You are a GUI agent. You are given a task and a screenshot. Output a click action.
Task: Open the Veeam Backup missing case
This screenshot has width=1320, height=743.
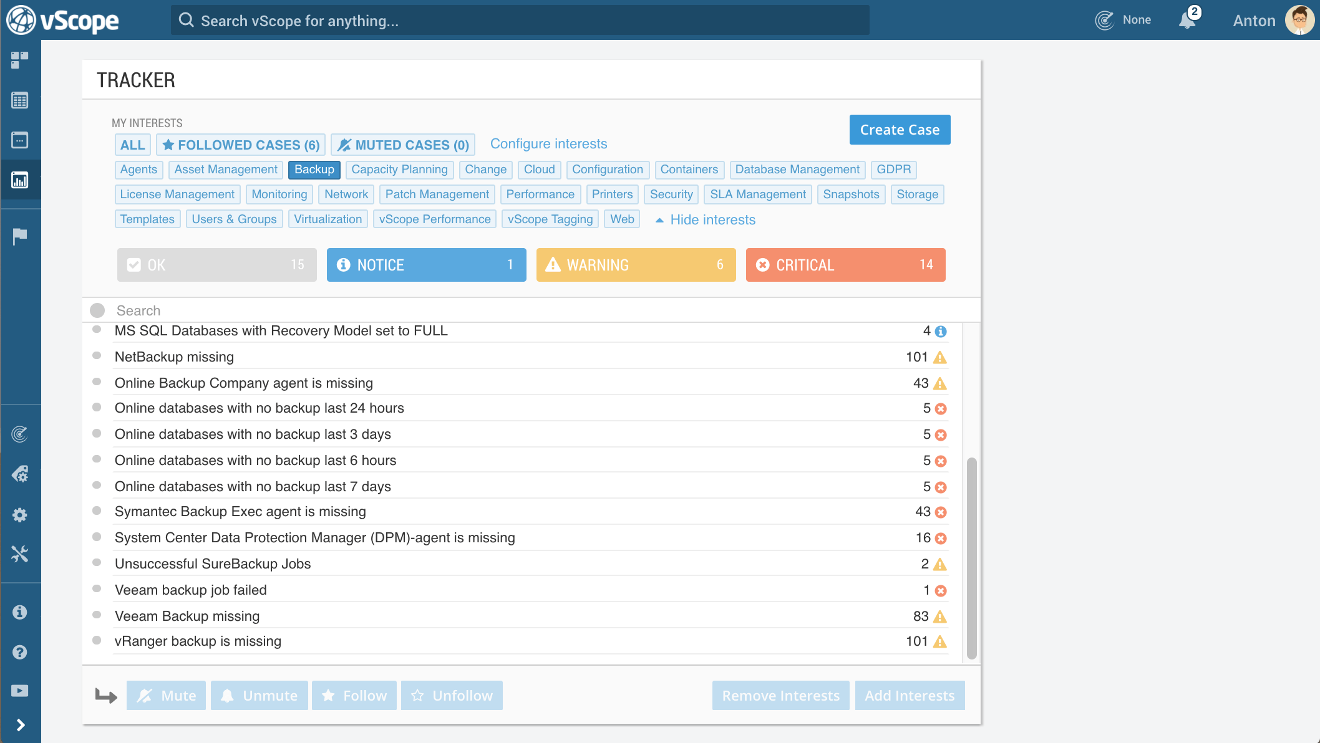click(x=187, y=616)
